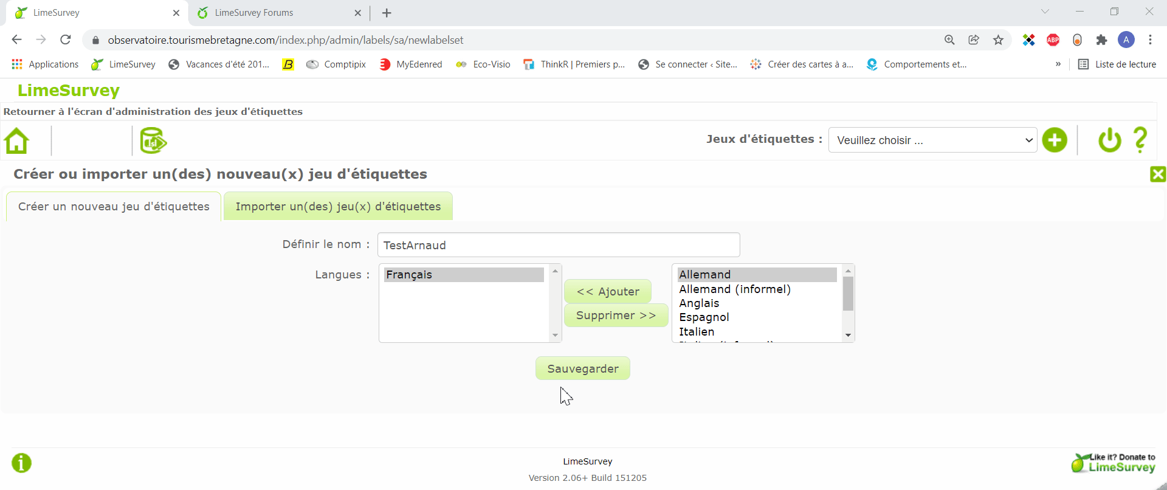The width and height of the screenshot is (1167, 490).
Task: Open the Jeux d'étiquettes dropdown
Action: point(932,140)
